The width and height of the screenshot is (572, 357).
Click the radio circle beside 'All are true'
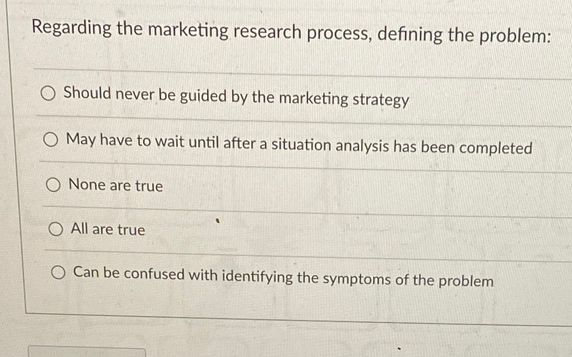[56, 229]
